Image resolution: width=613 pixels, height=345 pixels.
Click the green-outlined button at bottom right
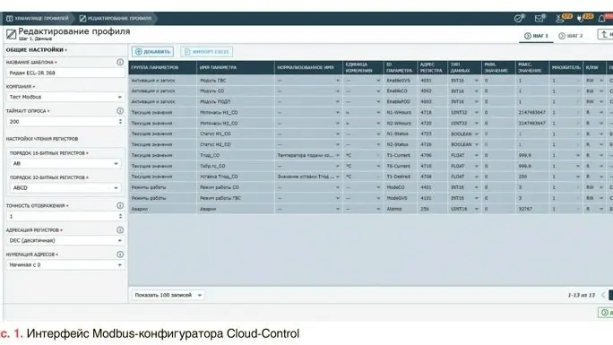[606, 312]
